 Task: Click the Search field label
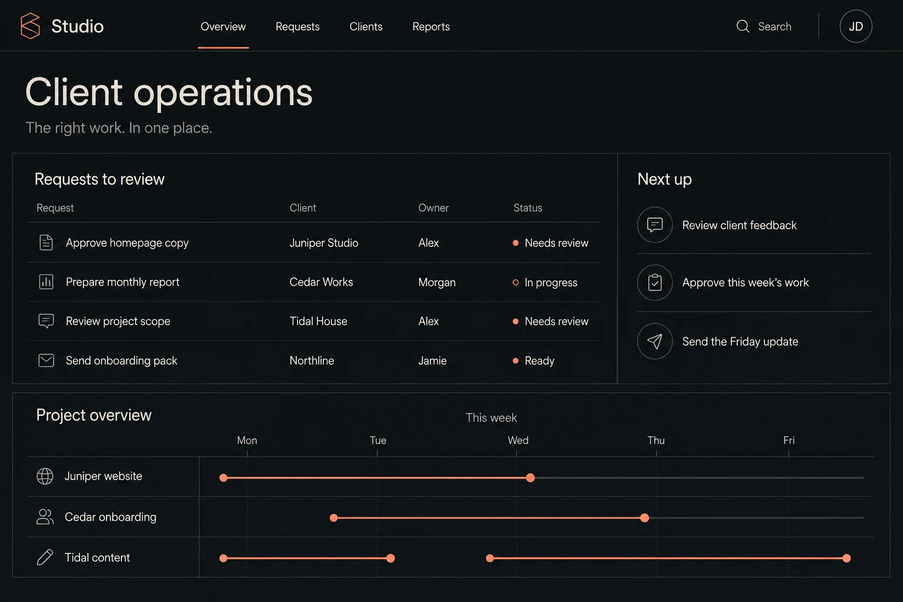point(774,26)
